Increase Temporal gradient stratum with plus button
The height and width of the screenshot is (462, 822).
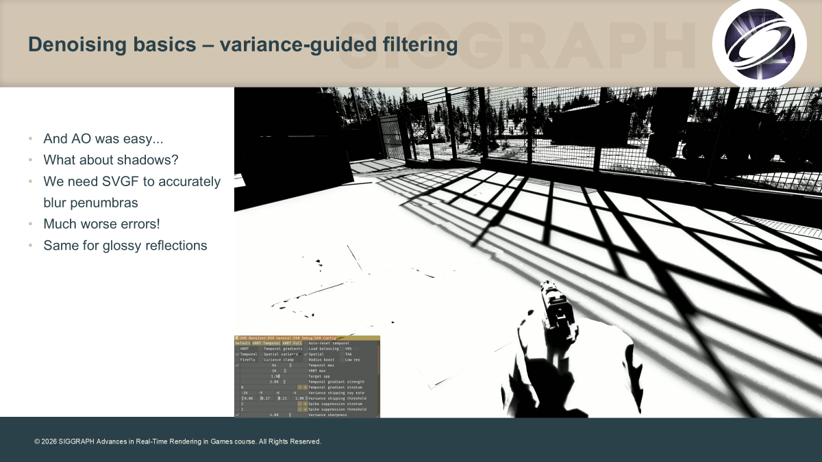pos(306,387)
